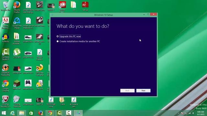The width and height of the screenshot is (207, 116).
Task: Open Firefox from the taskbar
Action: pos(40,113)
